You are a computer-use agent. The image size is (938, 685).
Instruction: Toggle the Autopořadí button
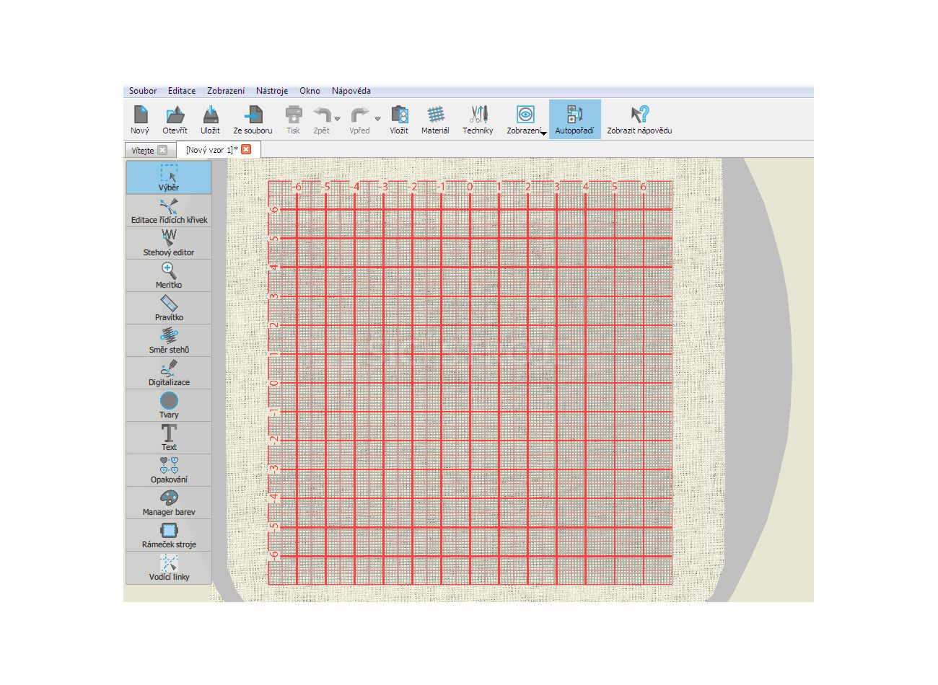(574, 120)
